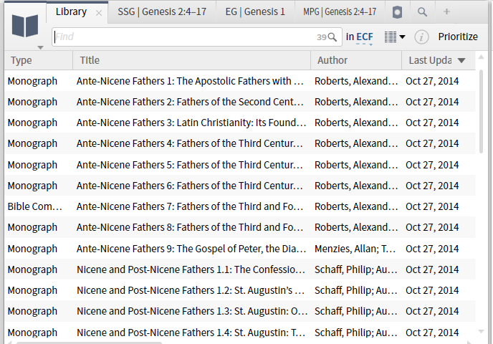493x344 pixels.
Task: Show resource information icon
Action: pyautogui.click(x=421, y=37)
